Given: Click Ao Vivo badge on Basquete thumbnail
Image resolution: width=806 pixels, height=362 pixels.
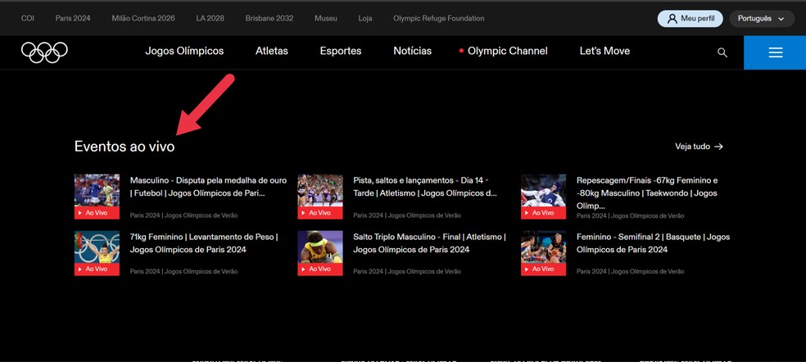Looking at the screenshot, I should 543,269.
